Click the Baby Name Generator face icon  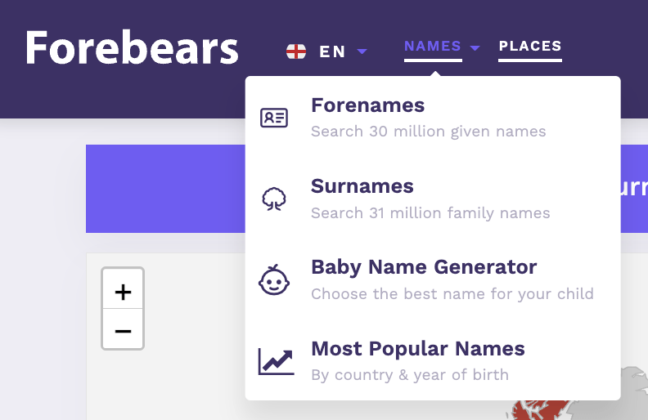coord(273,280)
